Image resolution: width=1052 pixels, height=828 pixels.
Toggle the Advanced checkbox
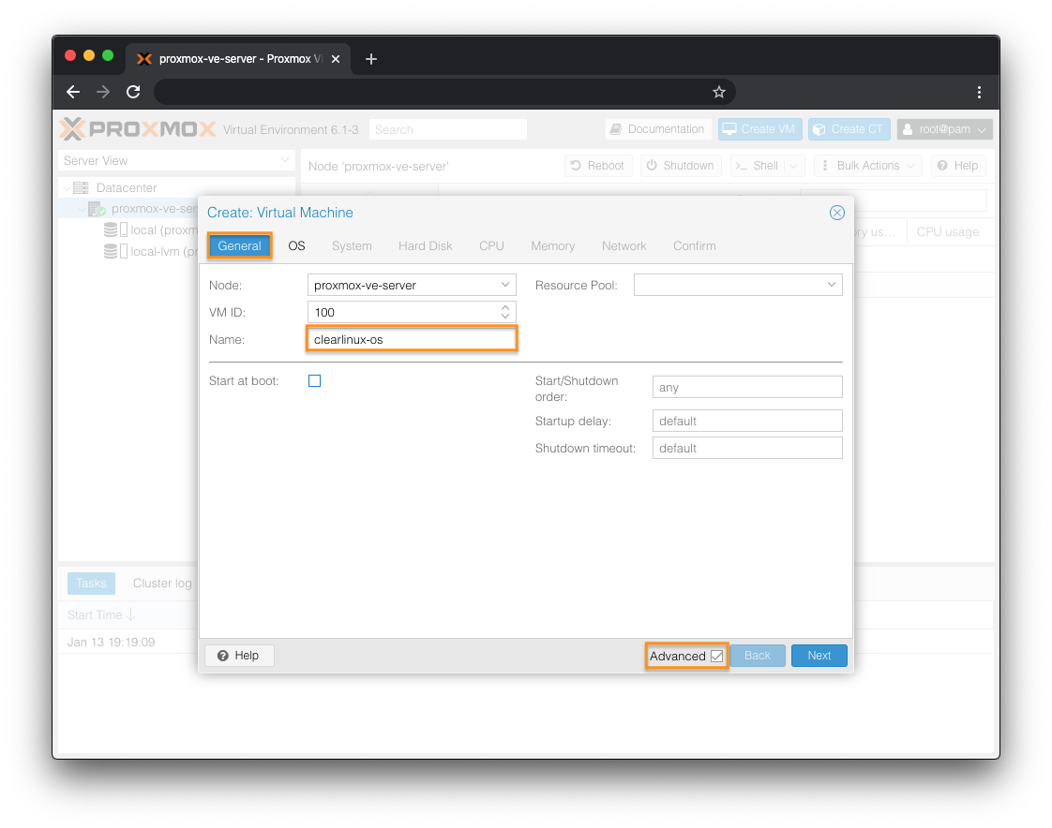pyautogui.click(x=716, y=656)
